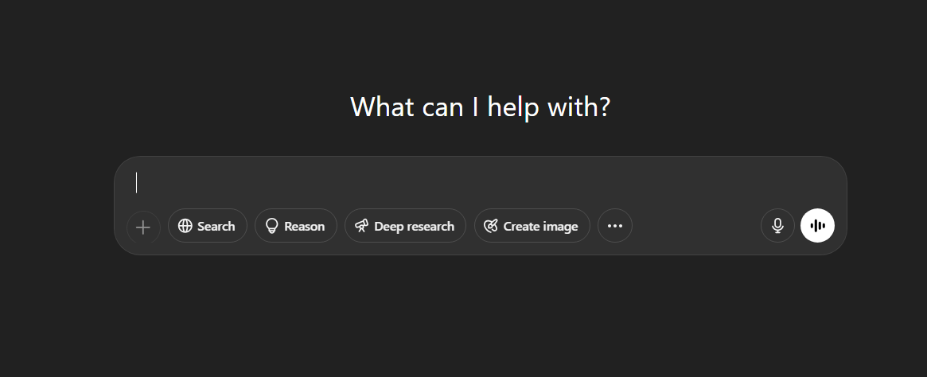Click the "What can I help with?" heading
The image size is (927, 377).
pos(480,107)
